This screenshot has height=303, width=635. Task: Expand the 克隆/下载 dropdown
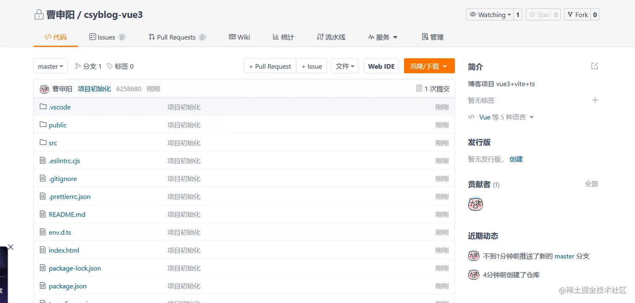click(429, 66)
